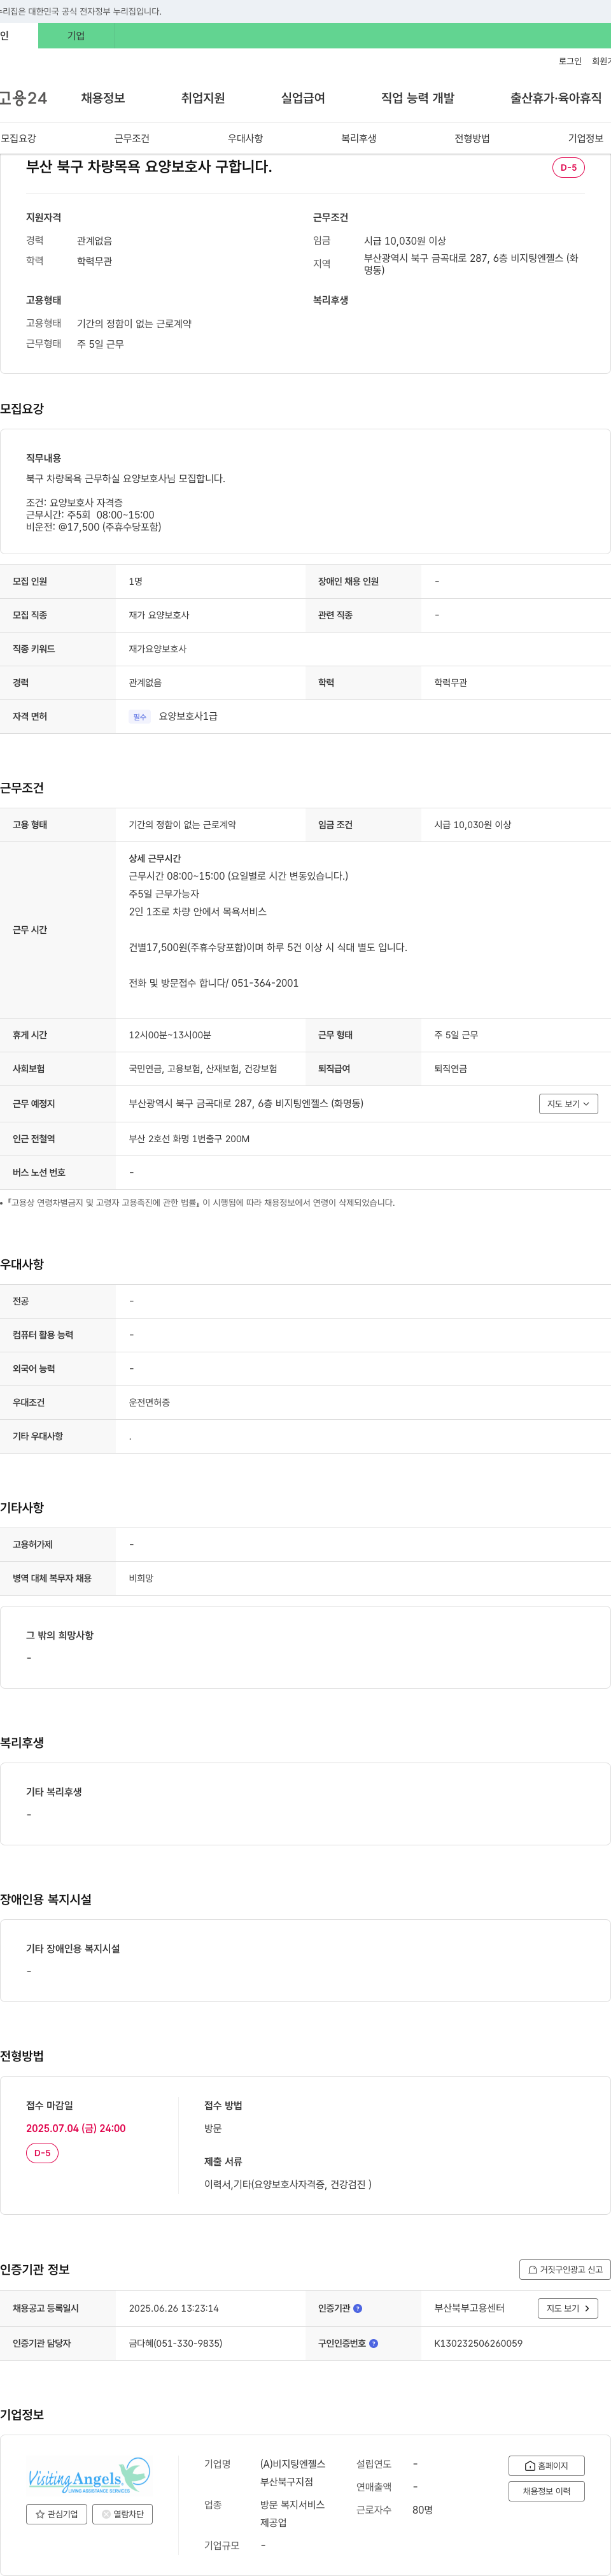The width and height of the screenshot is (611, 2576).
Task: Select contact text 금다혜(051-330-9835)
Action: pos(176,2344)
